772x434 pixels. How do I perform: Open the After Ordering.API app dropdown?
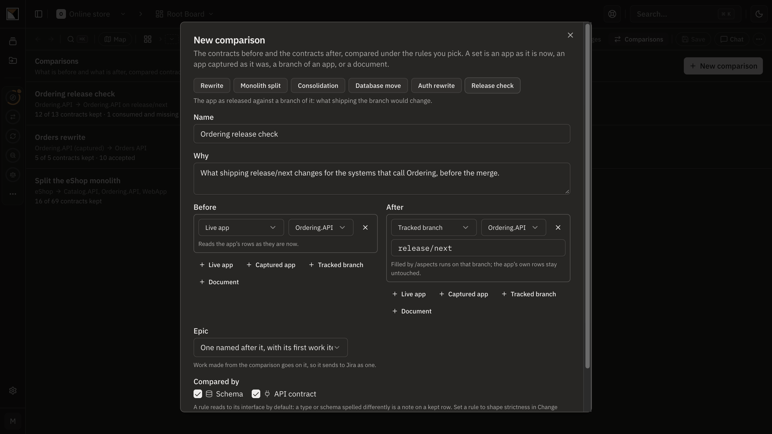pos(513,228)
